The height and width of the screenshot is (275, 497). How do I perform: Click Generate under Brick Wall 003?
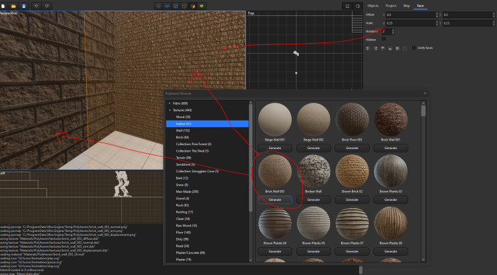pyautogui.click(x=274, y=199)
